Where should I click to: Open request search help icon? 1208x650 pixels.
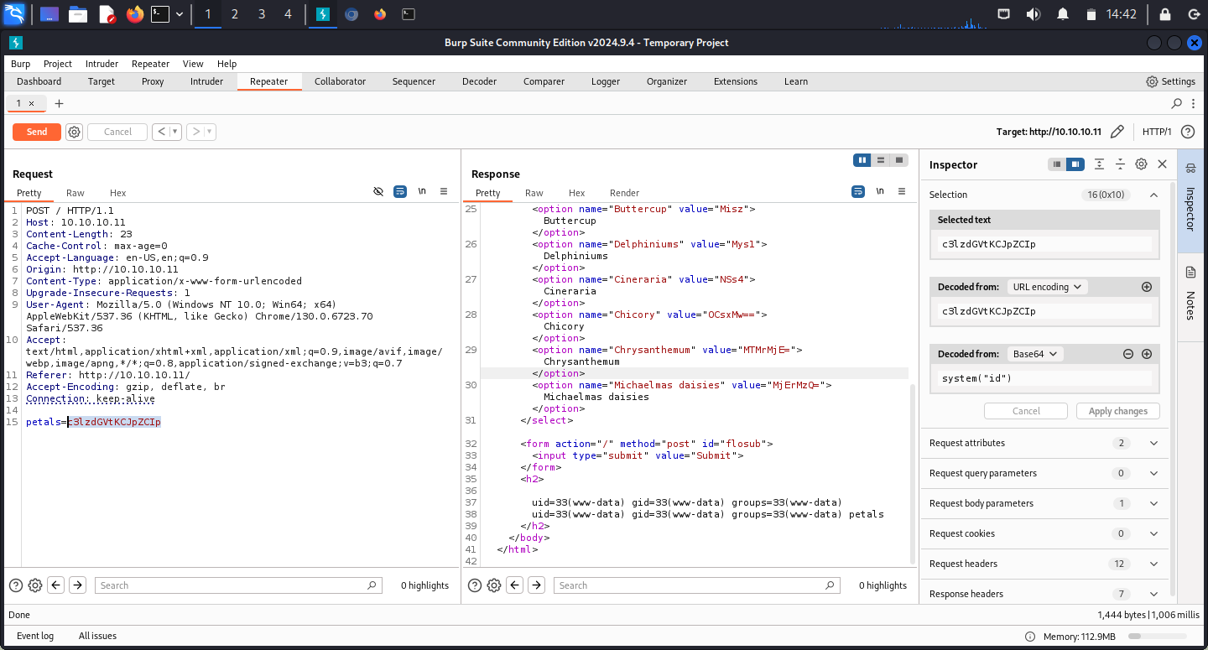tap(15, 585)
